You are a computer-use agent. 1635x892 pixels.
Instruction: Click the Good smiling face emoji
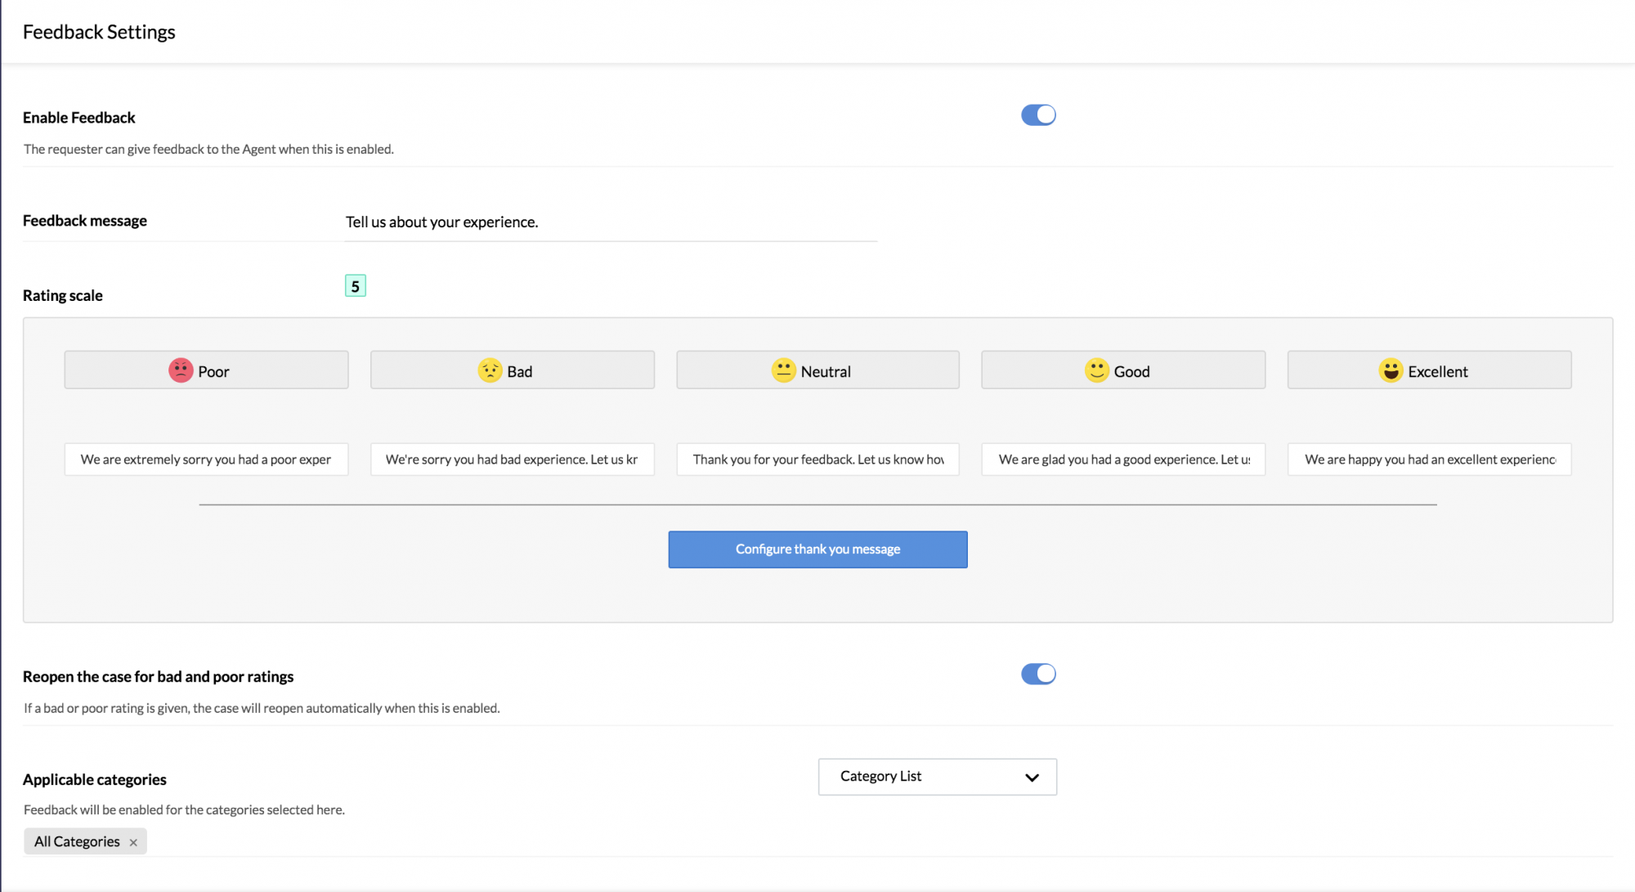[1096, 370]
